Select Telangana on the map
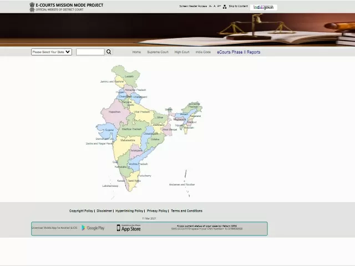This screenshot has height=266, width=355. [x=136, y=150]
